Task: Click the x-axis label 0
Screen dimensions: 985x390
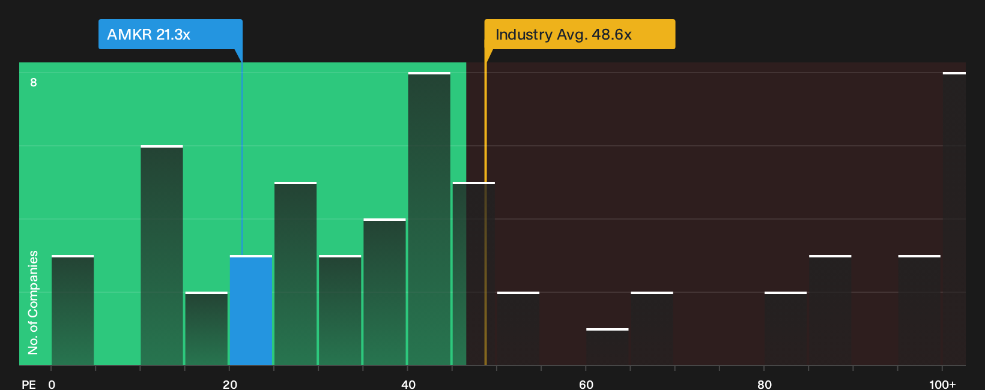Action: [x=52, y=384]
